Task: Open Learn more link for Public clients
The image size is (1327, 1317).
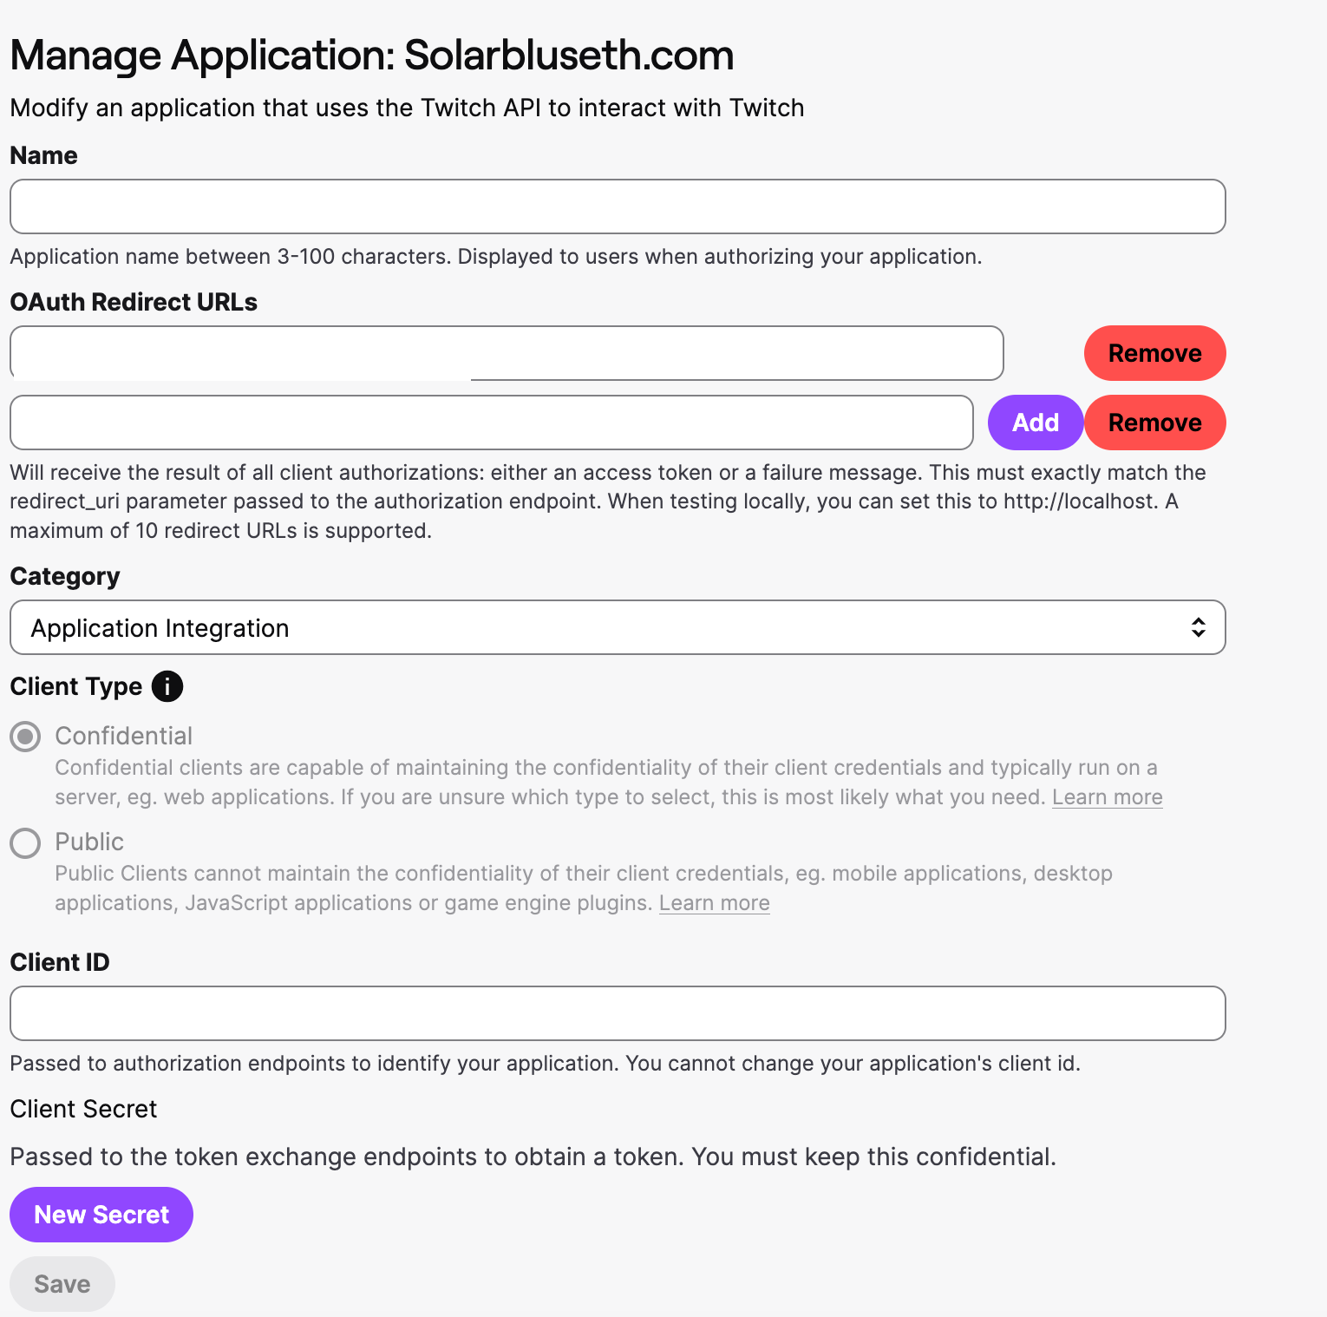Action: (714, 903)
